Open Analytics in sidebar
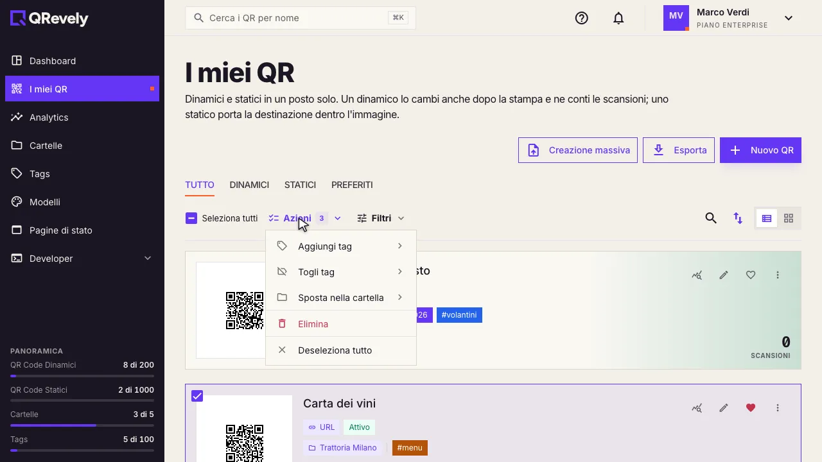 click(82, 117)
